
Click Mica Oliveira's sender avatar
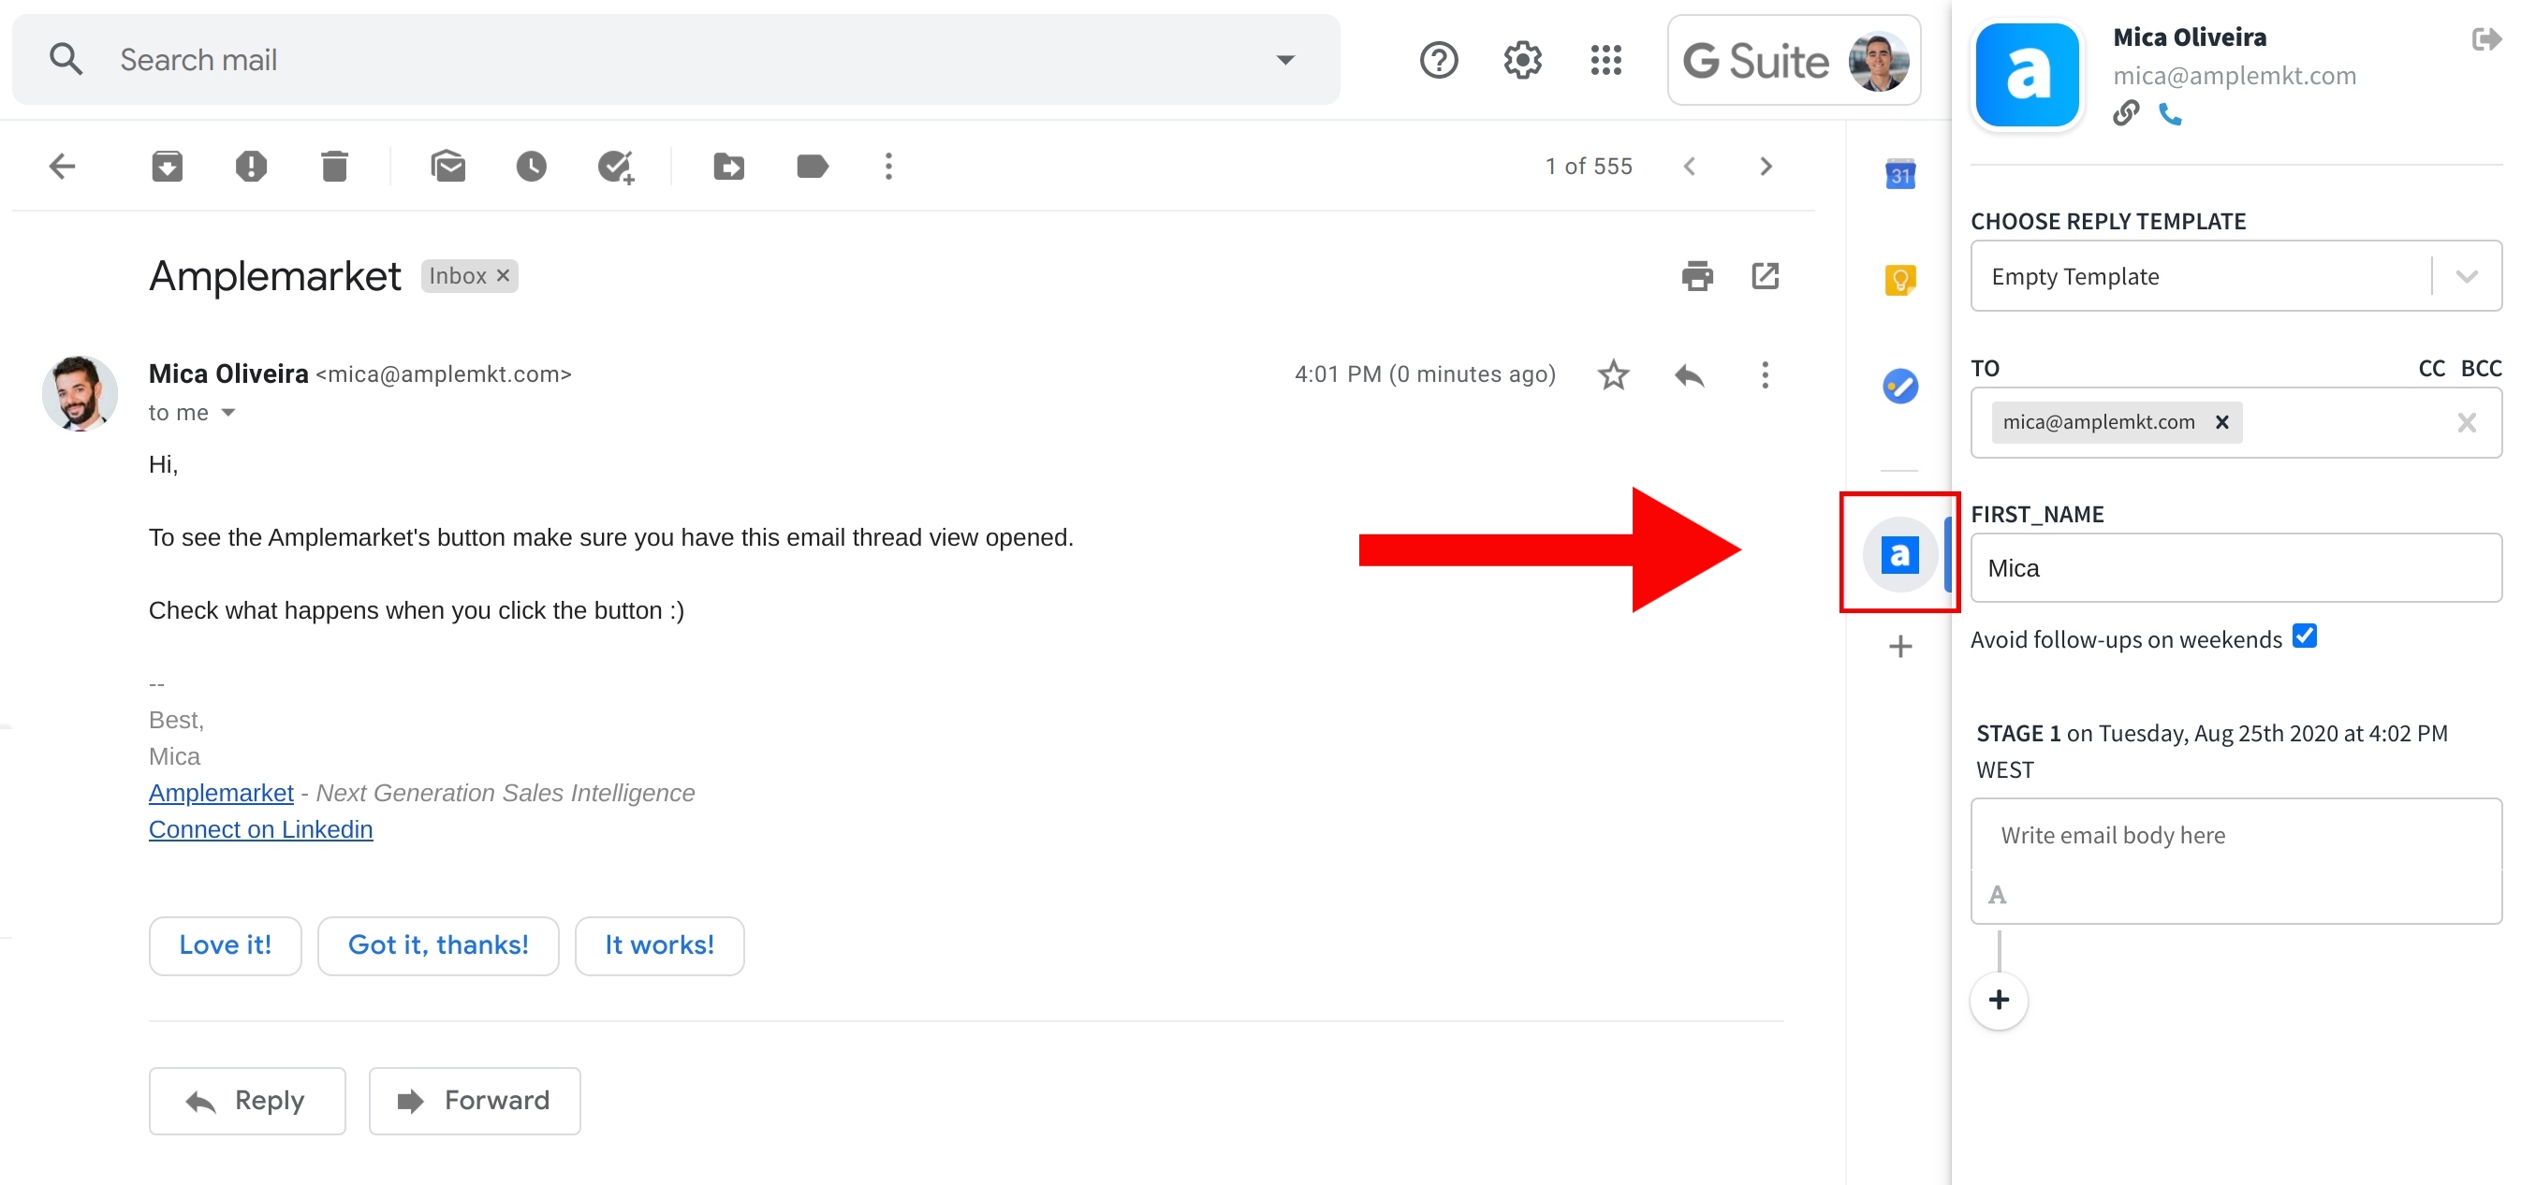coord(80,393)
